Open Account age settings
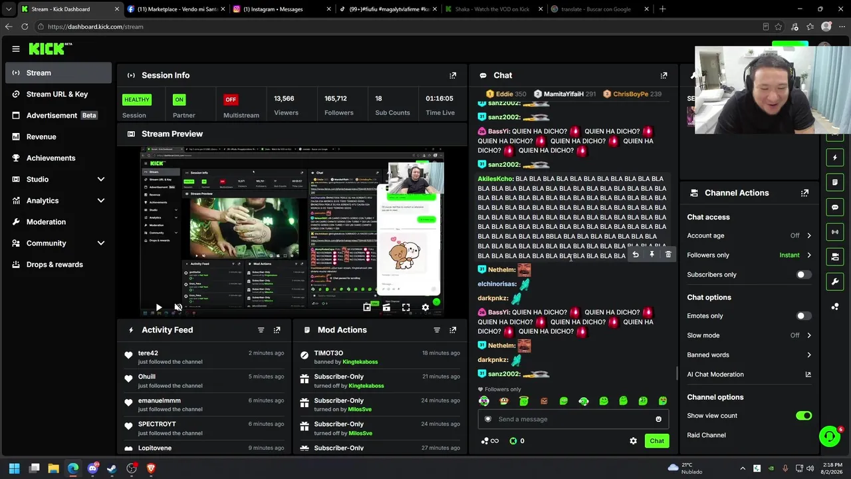 [x=749, y=236]
